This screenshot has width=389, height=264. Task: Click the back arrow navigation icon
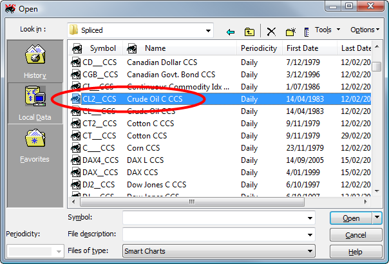tap(231, 31)
